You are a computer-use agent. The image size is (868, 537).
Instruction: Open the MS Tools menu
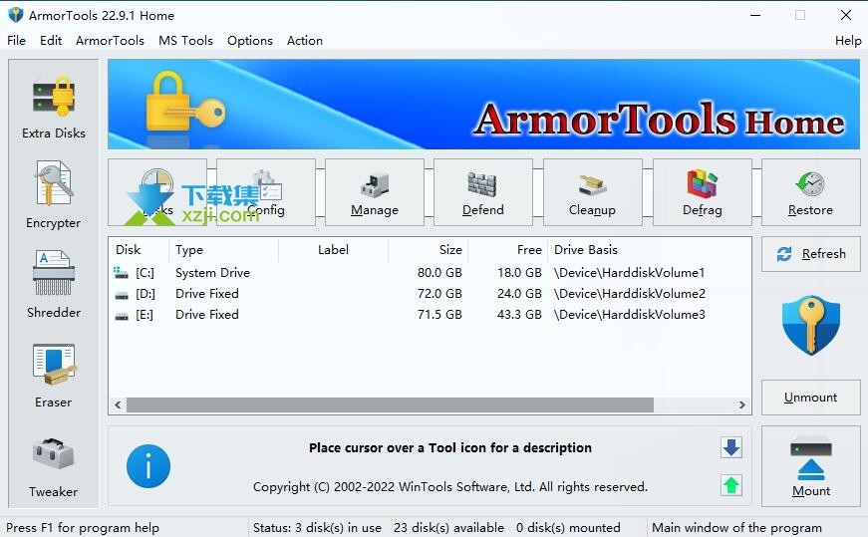pos(185,41)
